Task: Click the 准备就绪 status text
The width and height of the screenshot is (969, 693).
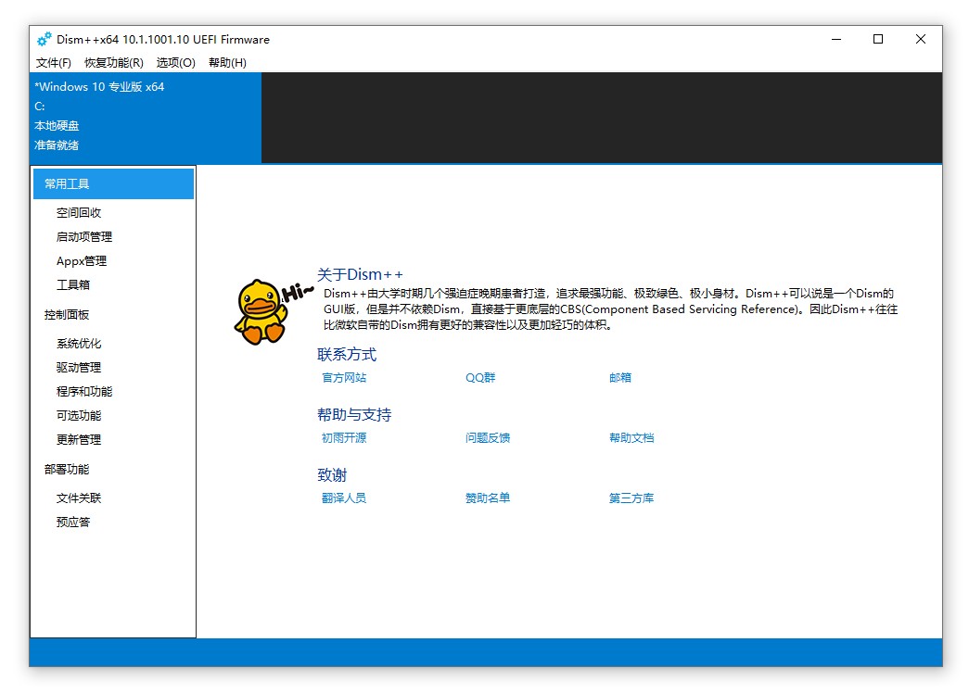Action: pyautogui.click(x=57, y=145)
